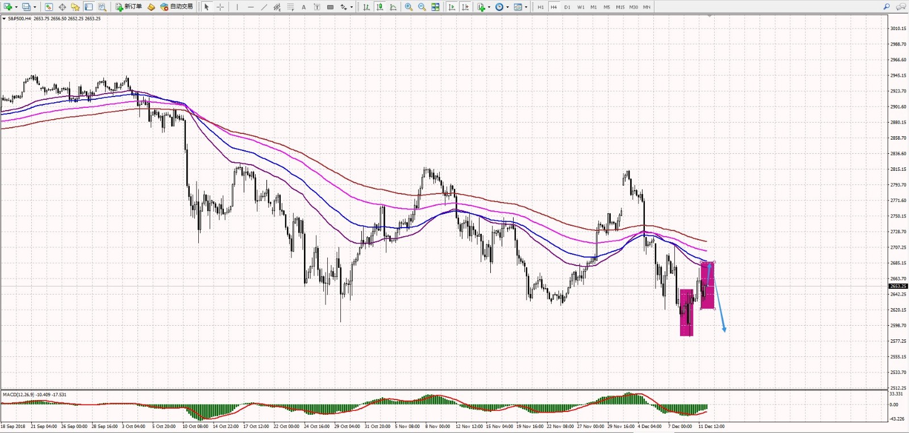Select the rectangle shapes tool
The height and width of the screenshot is (433, 909).
coord(330,7)
